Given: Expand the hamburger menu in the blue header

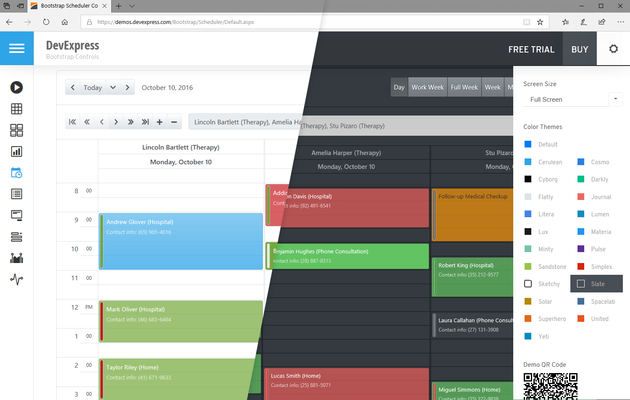Looking at the screenshot, I should coord(17,48).
